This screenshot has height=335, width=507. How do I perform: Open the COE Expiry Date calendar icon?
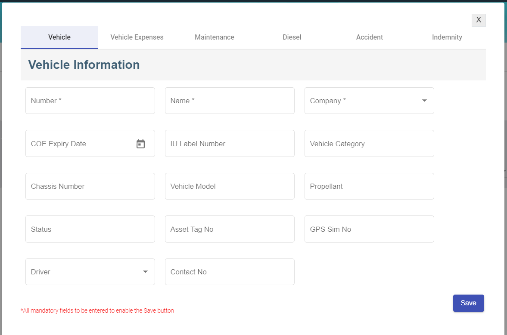(x=140, y=144)
